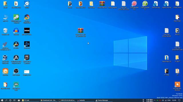Screen dimensions: 183x102
Task: Select the Epic Games Launcher shortcut
Action: (27, 59)
